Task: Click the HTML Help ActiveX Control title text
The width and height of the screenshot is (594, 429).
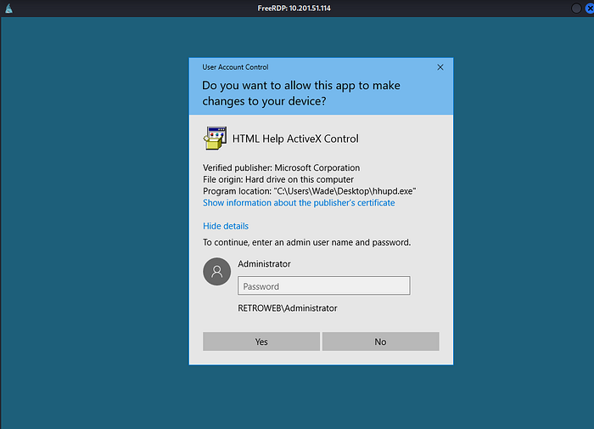Action: click(295, 138)
